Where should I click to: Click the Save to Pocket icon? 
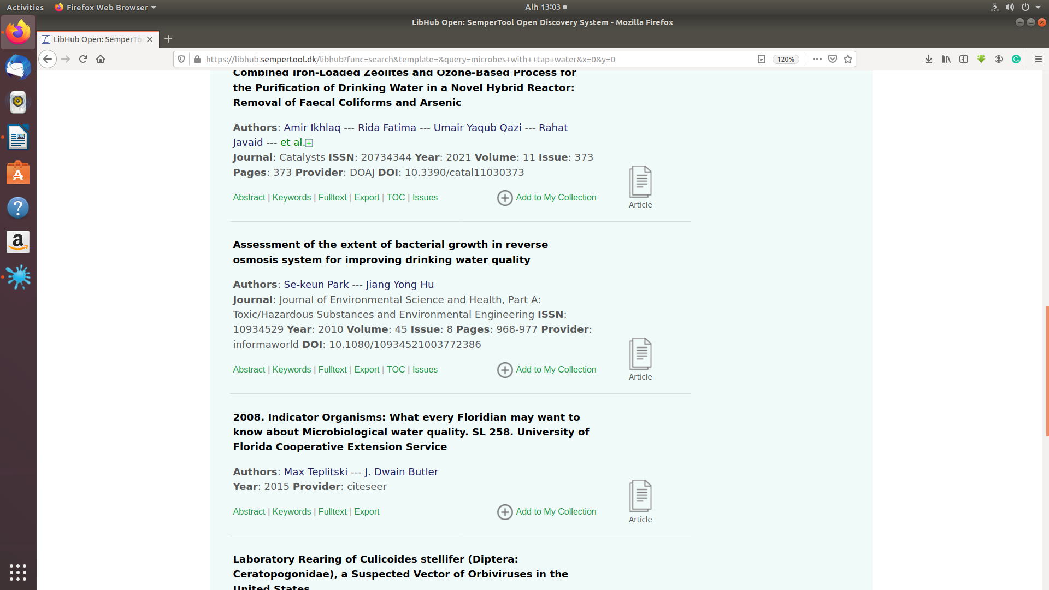click(833, 59)
